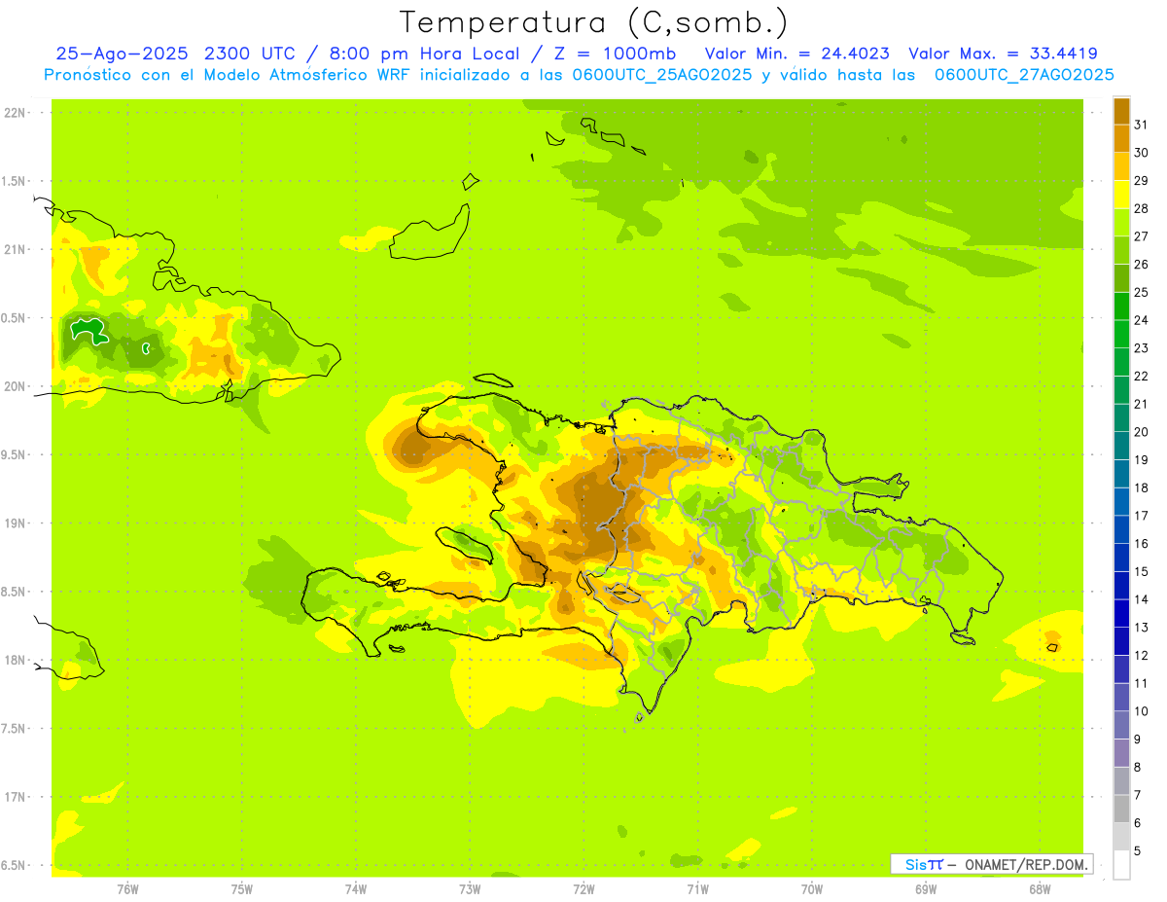Click the '26' legend scale value
Viewport: 1167px width, 902px height.
(x=1141, y=264)
